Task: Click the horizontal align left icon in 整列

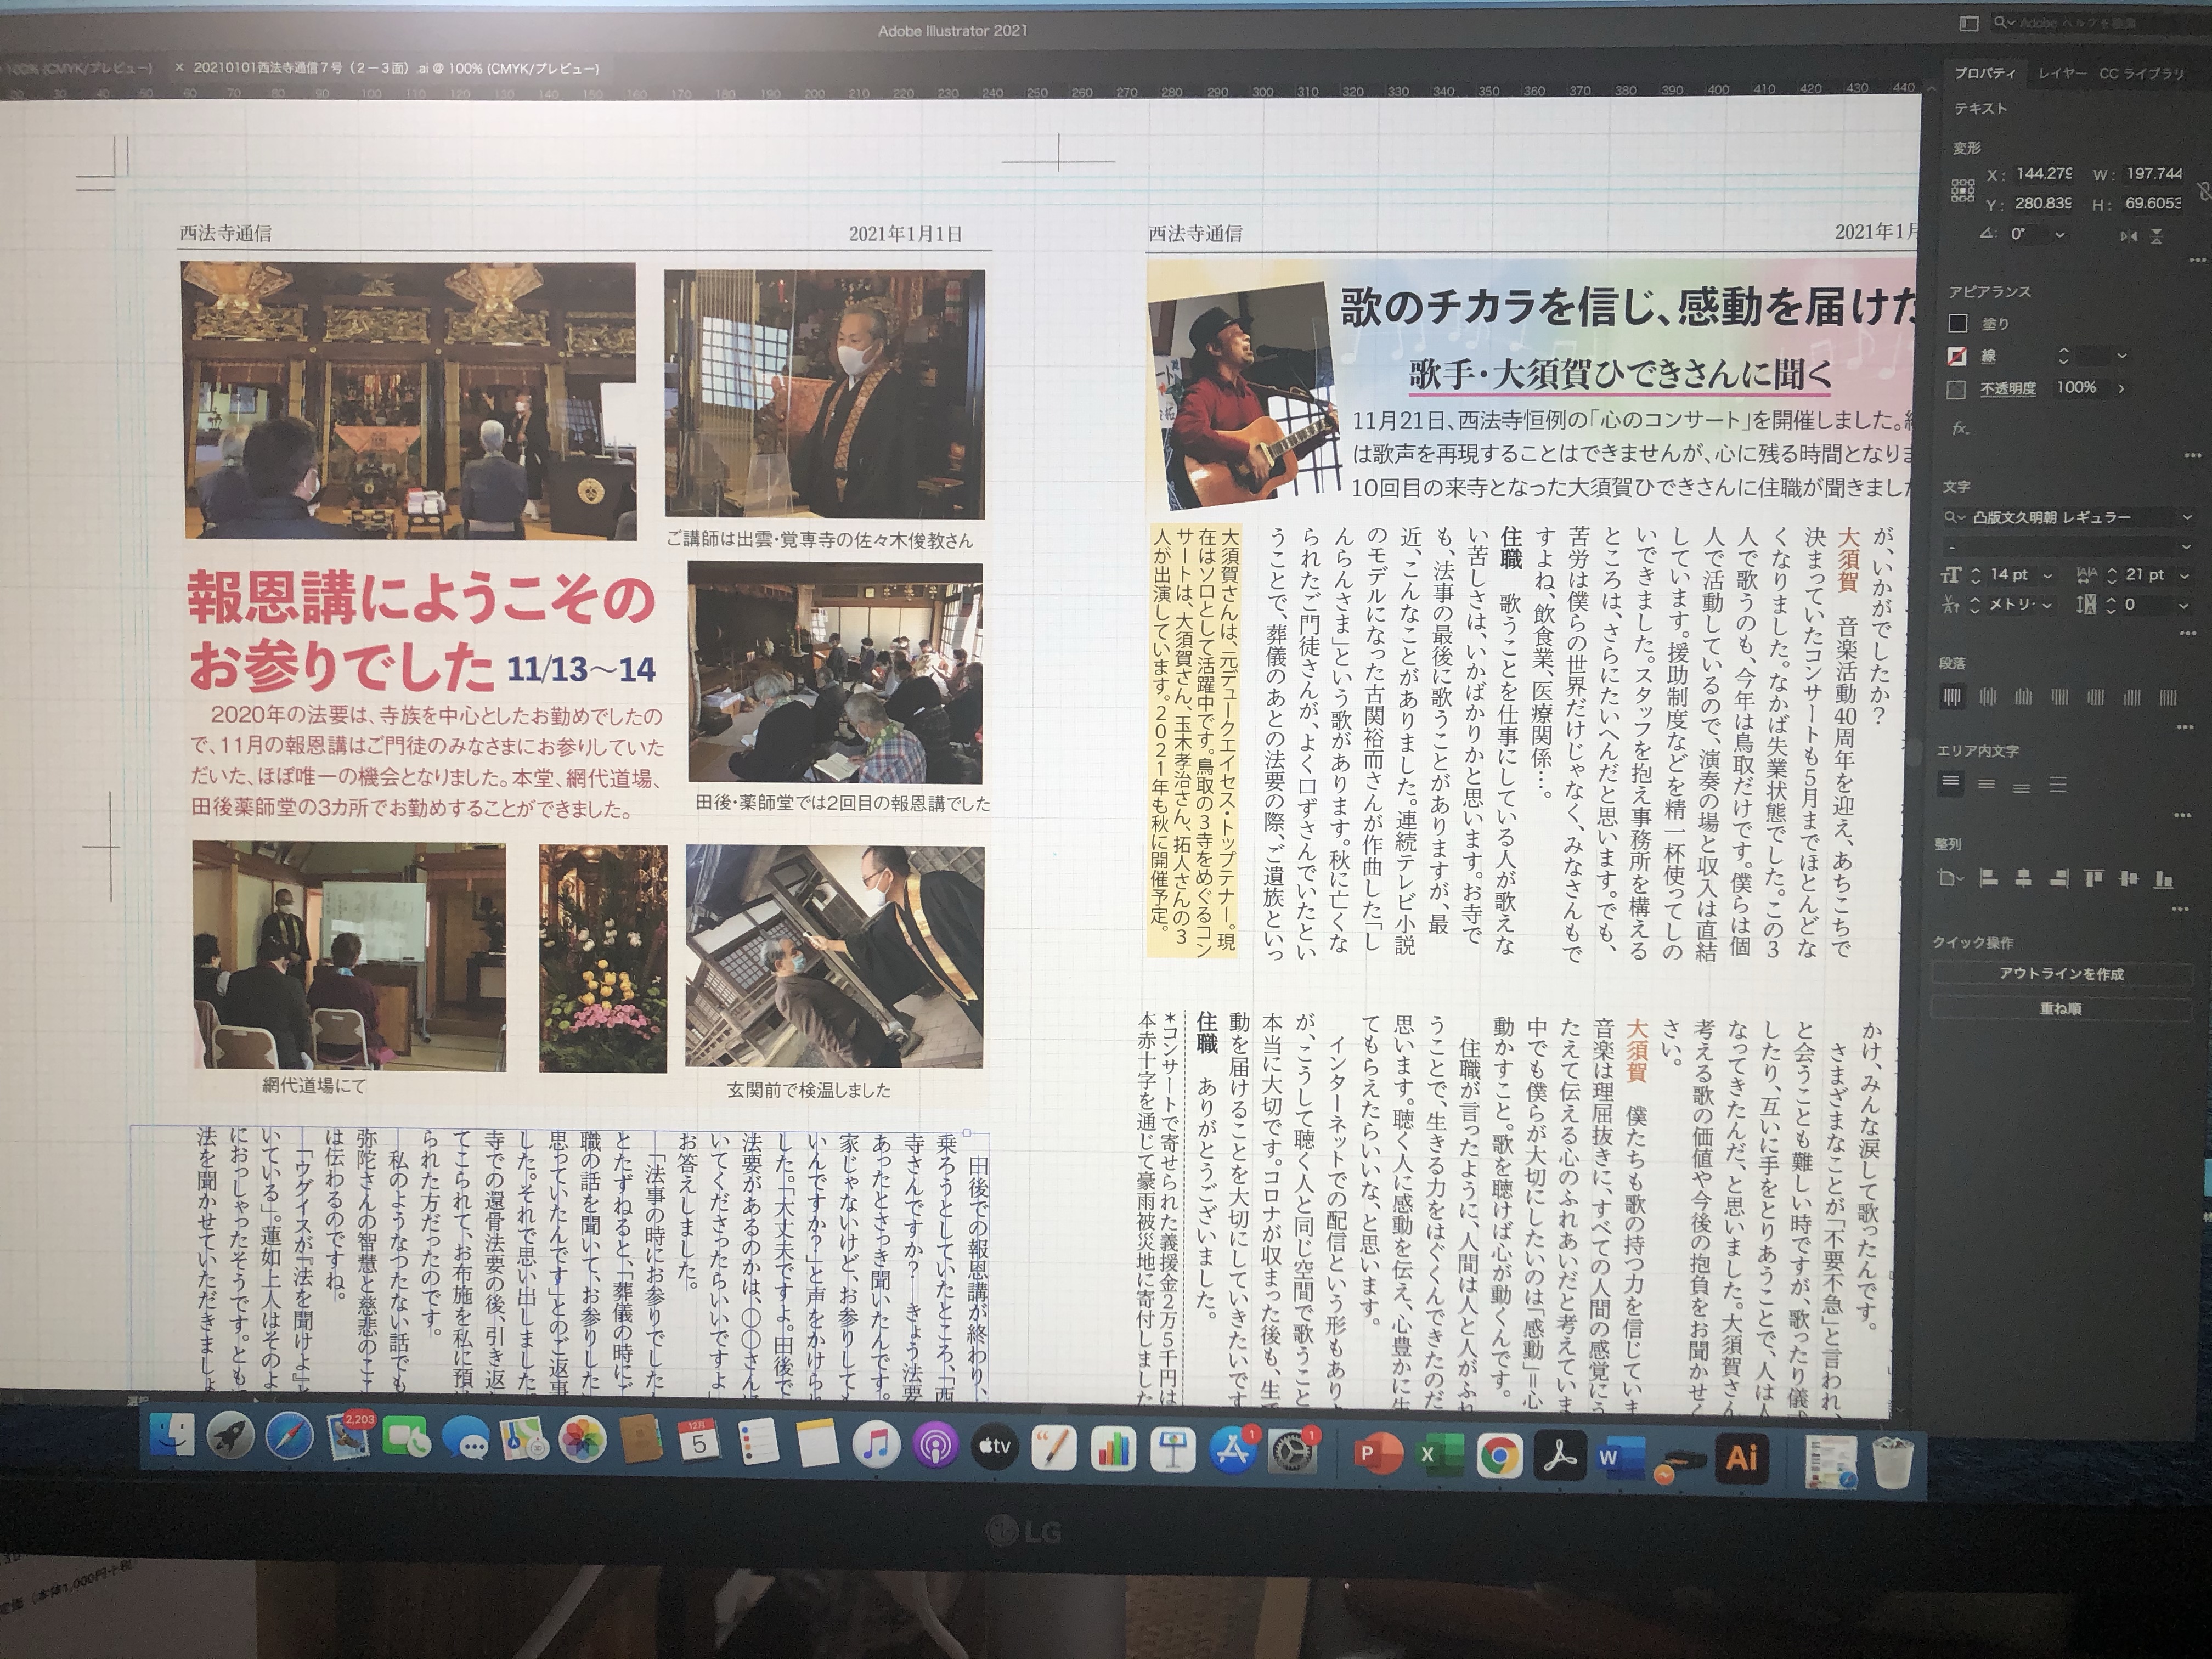Action: 1989,879
